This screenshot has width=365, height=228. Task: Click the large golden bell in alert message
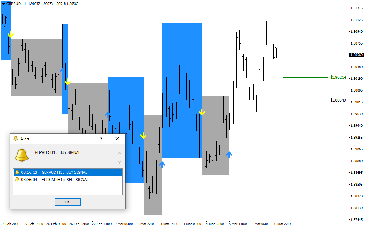pyautogui.click(x=22, y=155)
